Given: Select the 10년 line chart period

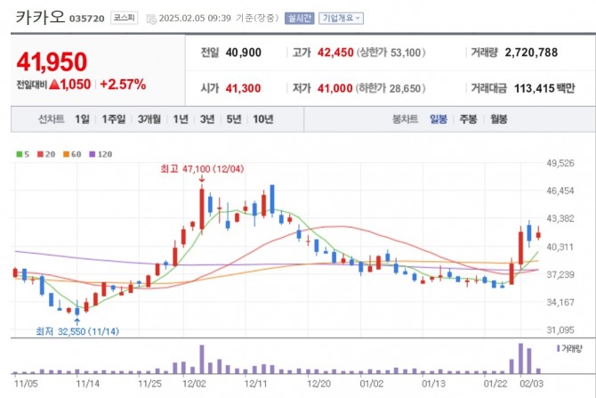Looking at the screenshot, I should [x=263, y=119].
